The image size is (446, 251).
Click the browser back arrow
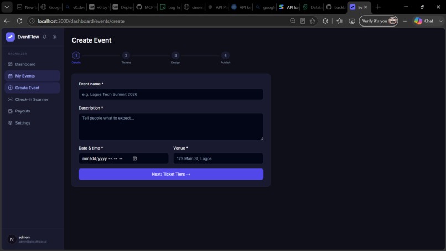coord(7,21)
